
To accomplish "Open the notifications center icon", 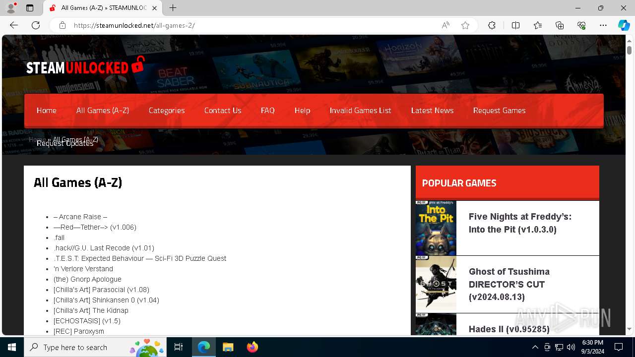I will [x=619, y=347].
